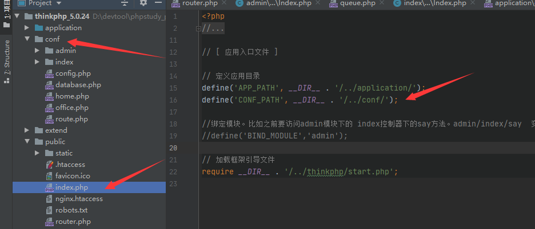Select robots.txt file icon
Viewport: 535px width, 229px height.
50,210
